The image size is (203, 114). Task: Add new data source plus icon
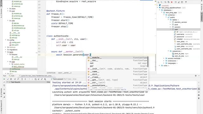[x=158, y=2]
